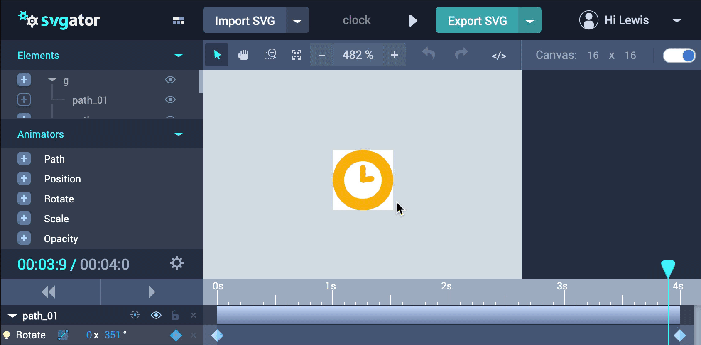Screen dimensions: 701x345
Task: Click the plus beside path_01 element
Action: pyautogui.click(x=24, y=100)
